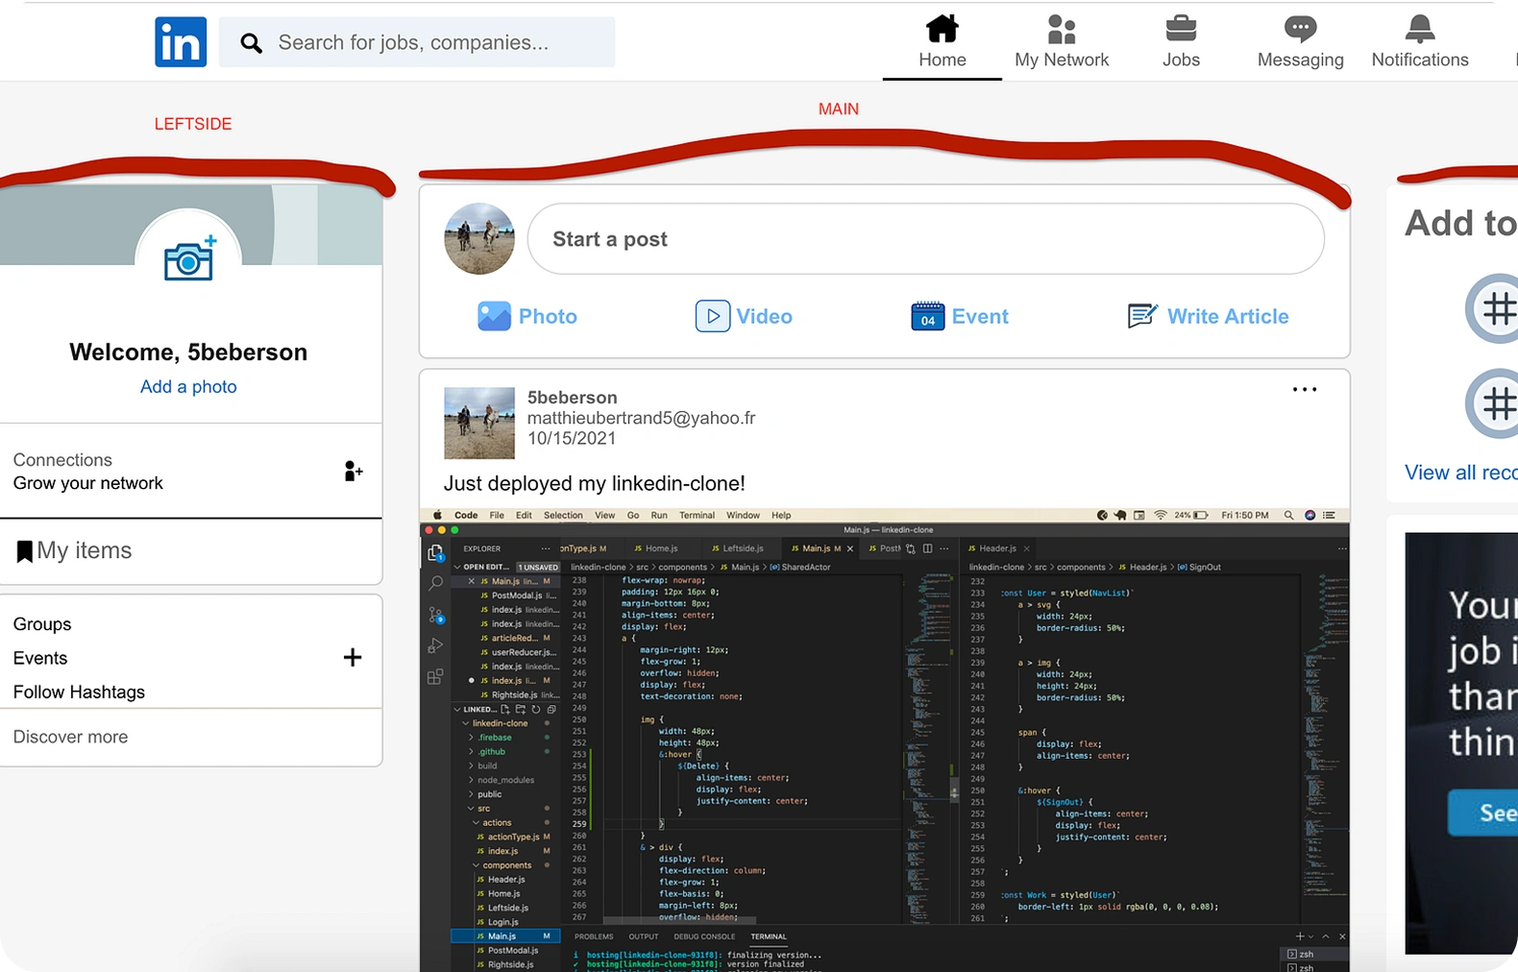This screenshot has height=972, width=1518.
Task: Go to the Home tab
Action: pos(943,42)
